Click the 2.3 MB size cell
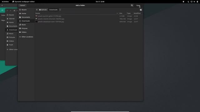This screenshot has height=112, width=200. (122, 16)
